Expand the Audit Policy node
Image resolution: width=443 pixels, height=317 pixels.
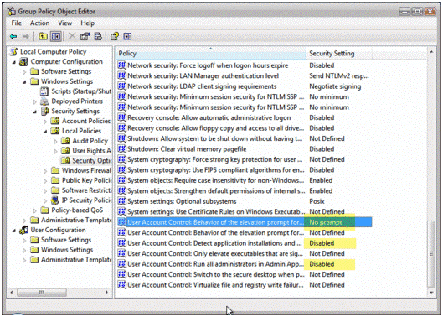(55, 141)
